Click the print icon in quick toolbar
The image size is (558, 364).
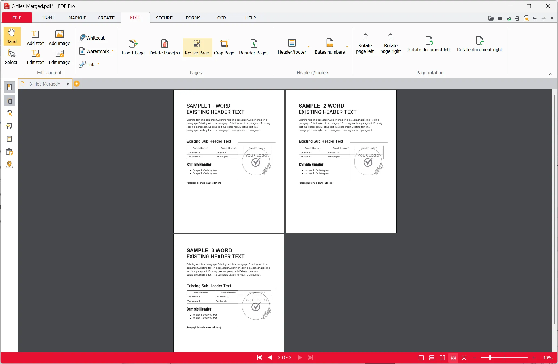click(x=517, y=18)
